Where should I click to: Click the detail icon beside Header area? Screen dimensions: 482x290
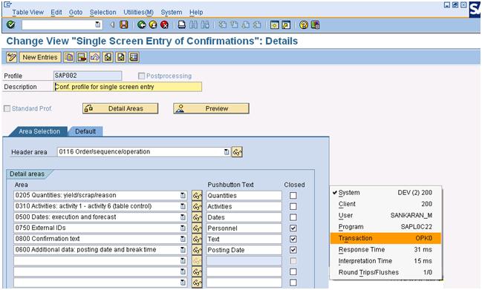[x=237, y=151]
